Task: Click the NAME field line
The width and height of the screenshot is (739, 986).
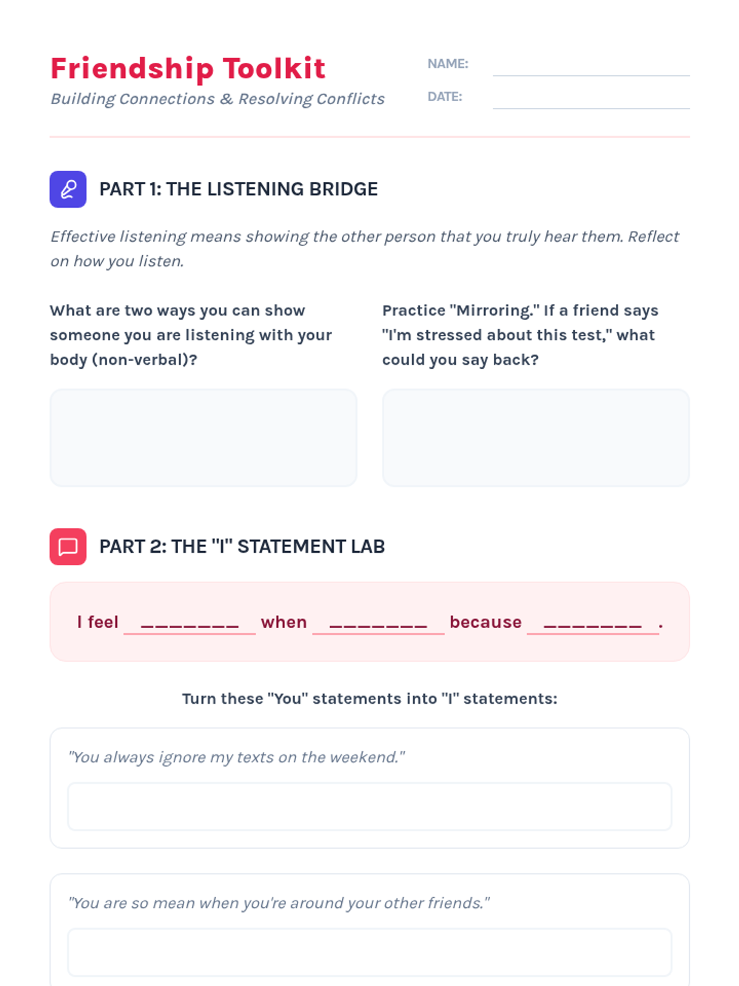Action: tap(591, 65)
